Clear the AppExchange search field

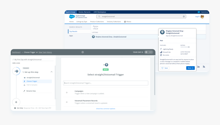click(184, 17)
